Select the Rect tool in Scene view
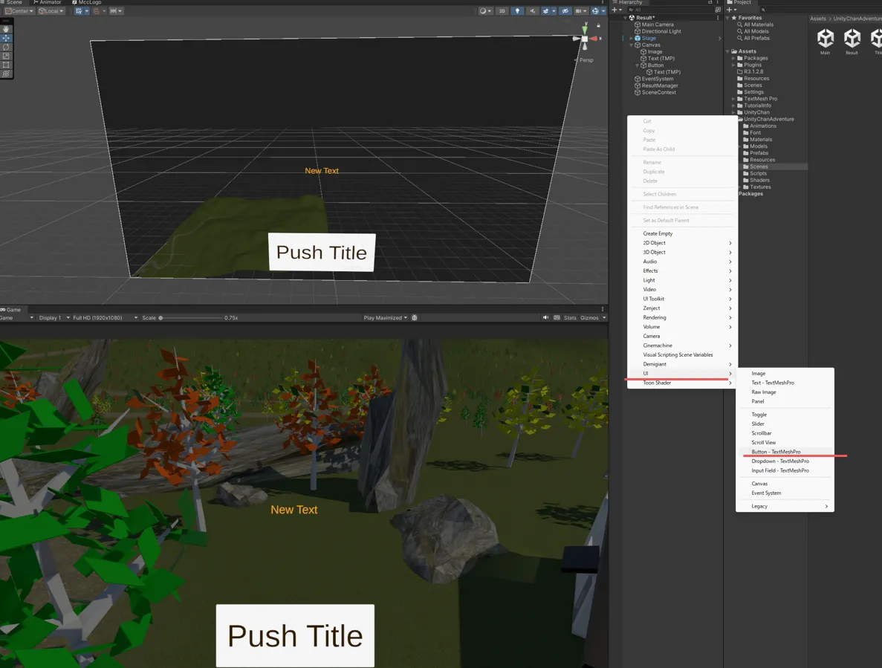 pyautogui.click(x=6, y=65)
